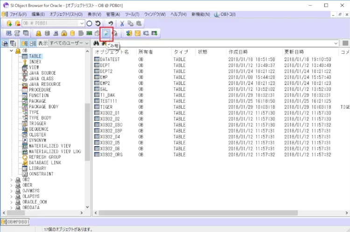Viewport: 350px width, 232px height.
Task: Click the OBトコ(I) info link
Action: pyautogui.click(x=225, y=14)
